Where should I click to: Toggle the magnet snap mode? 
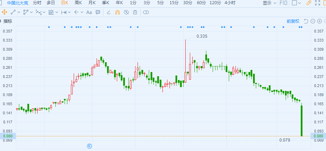click(x=118, y=12)
